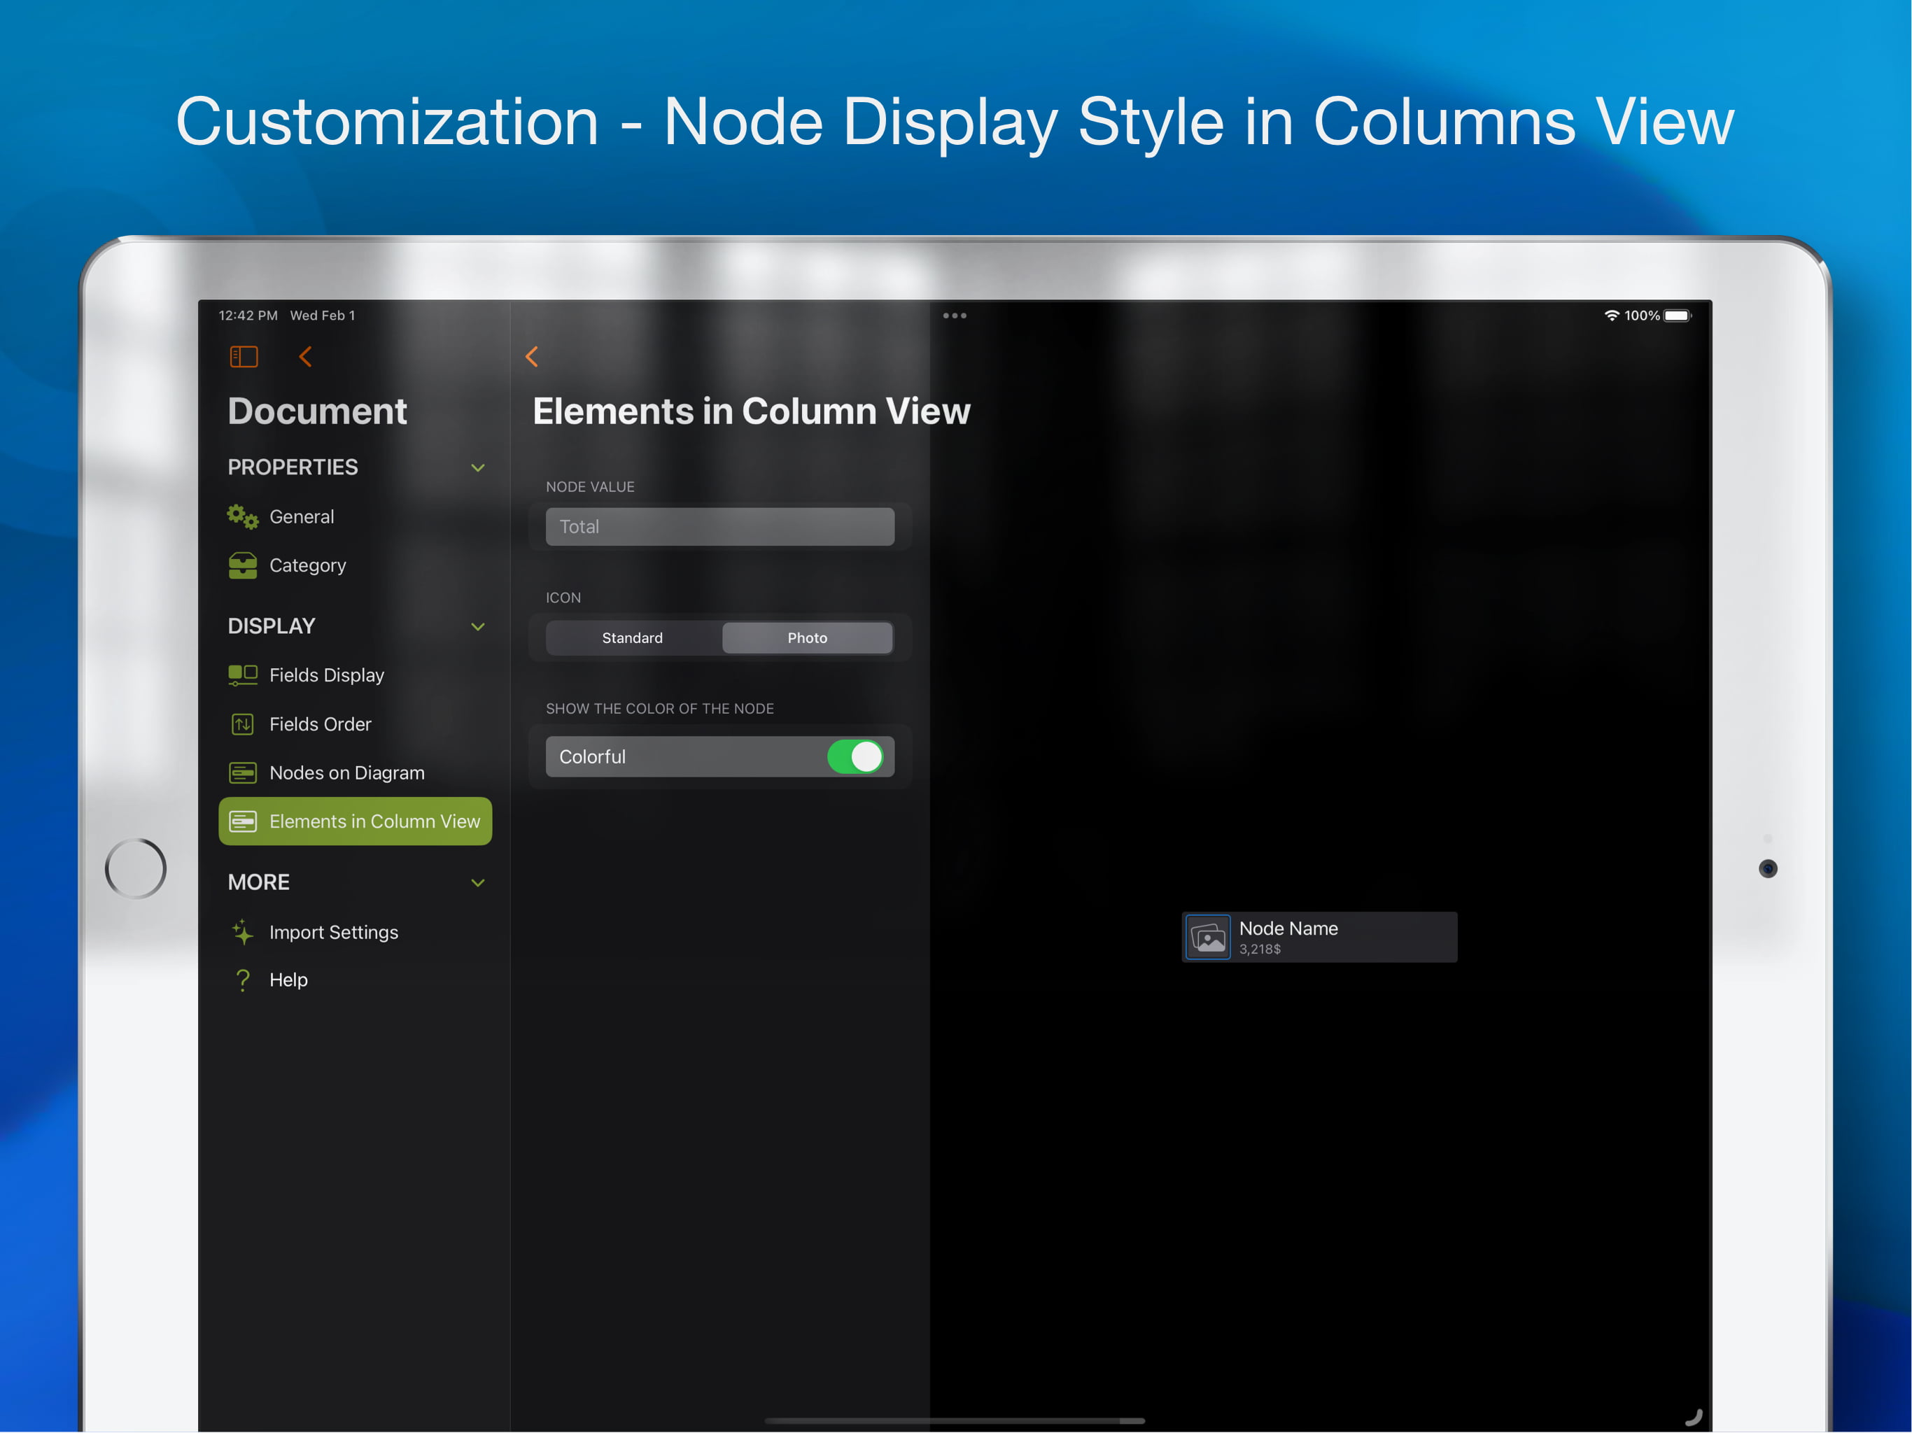Collapse the DISPLAY section chevron
This screenshot has height=1433, width=1912.
[x=477, y=627]
